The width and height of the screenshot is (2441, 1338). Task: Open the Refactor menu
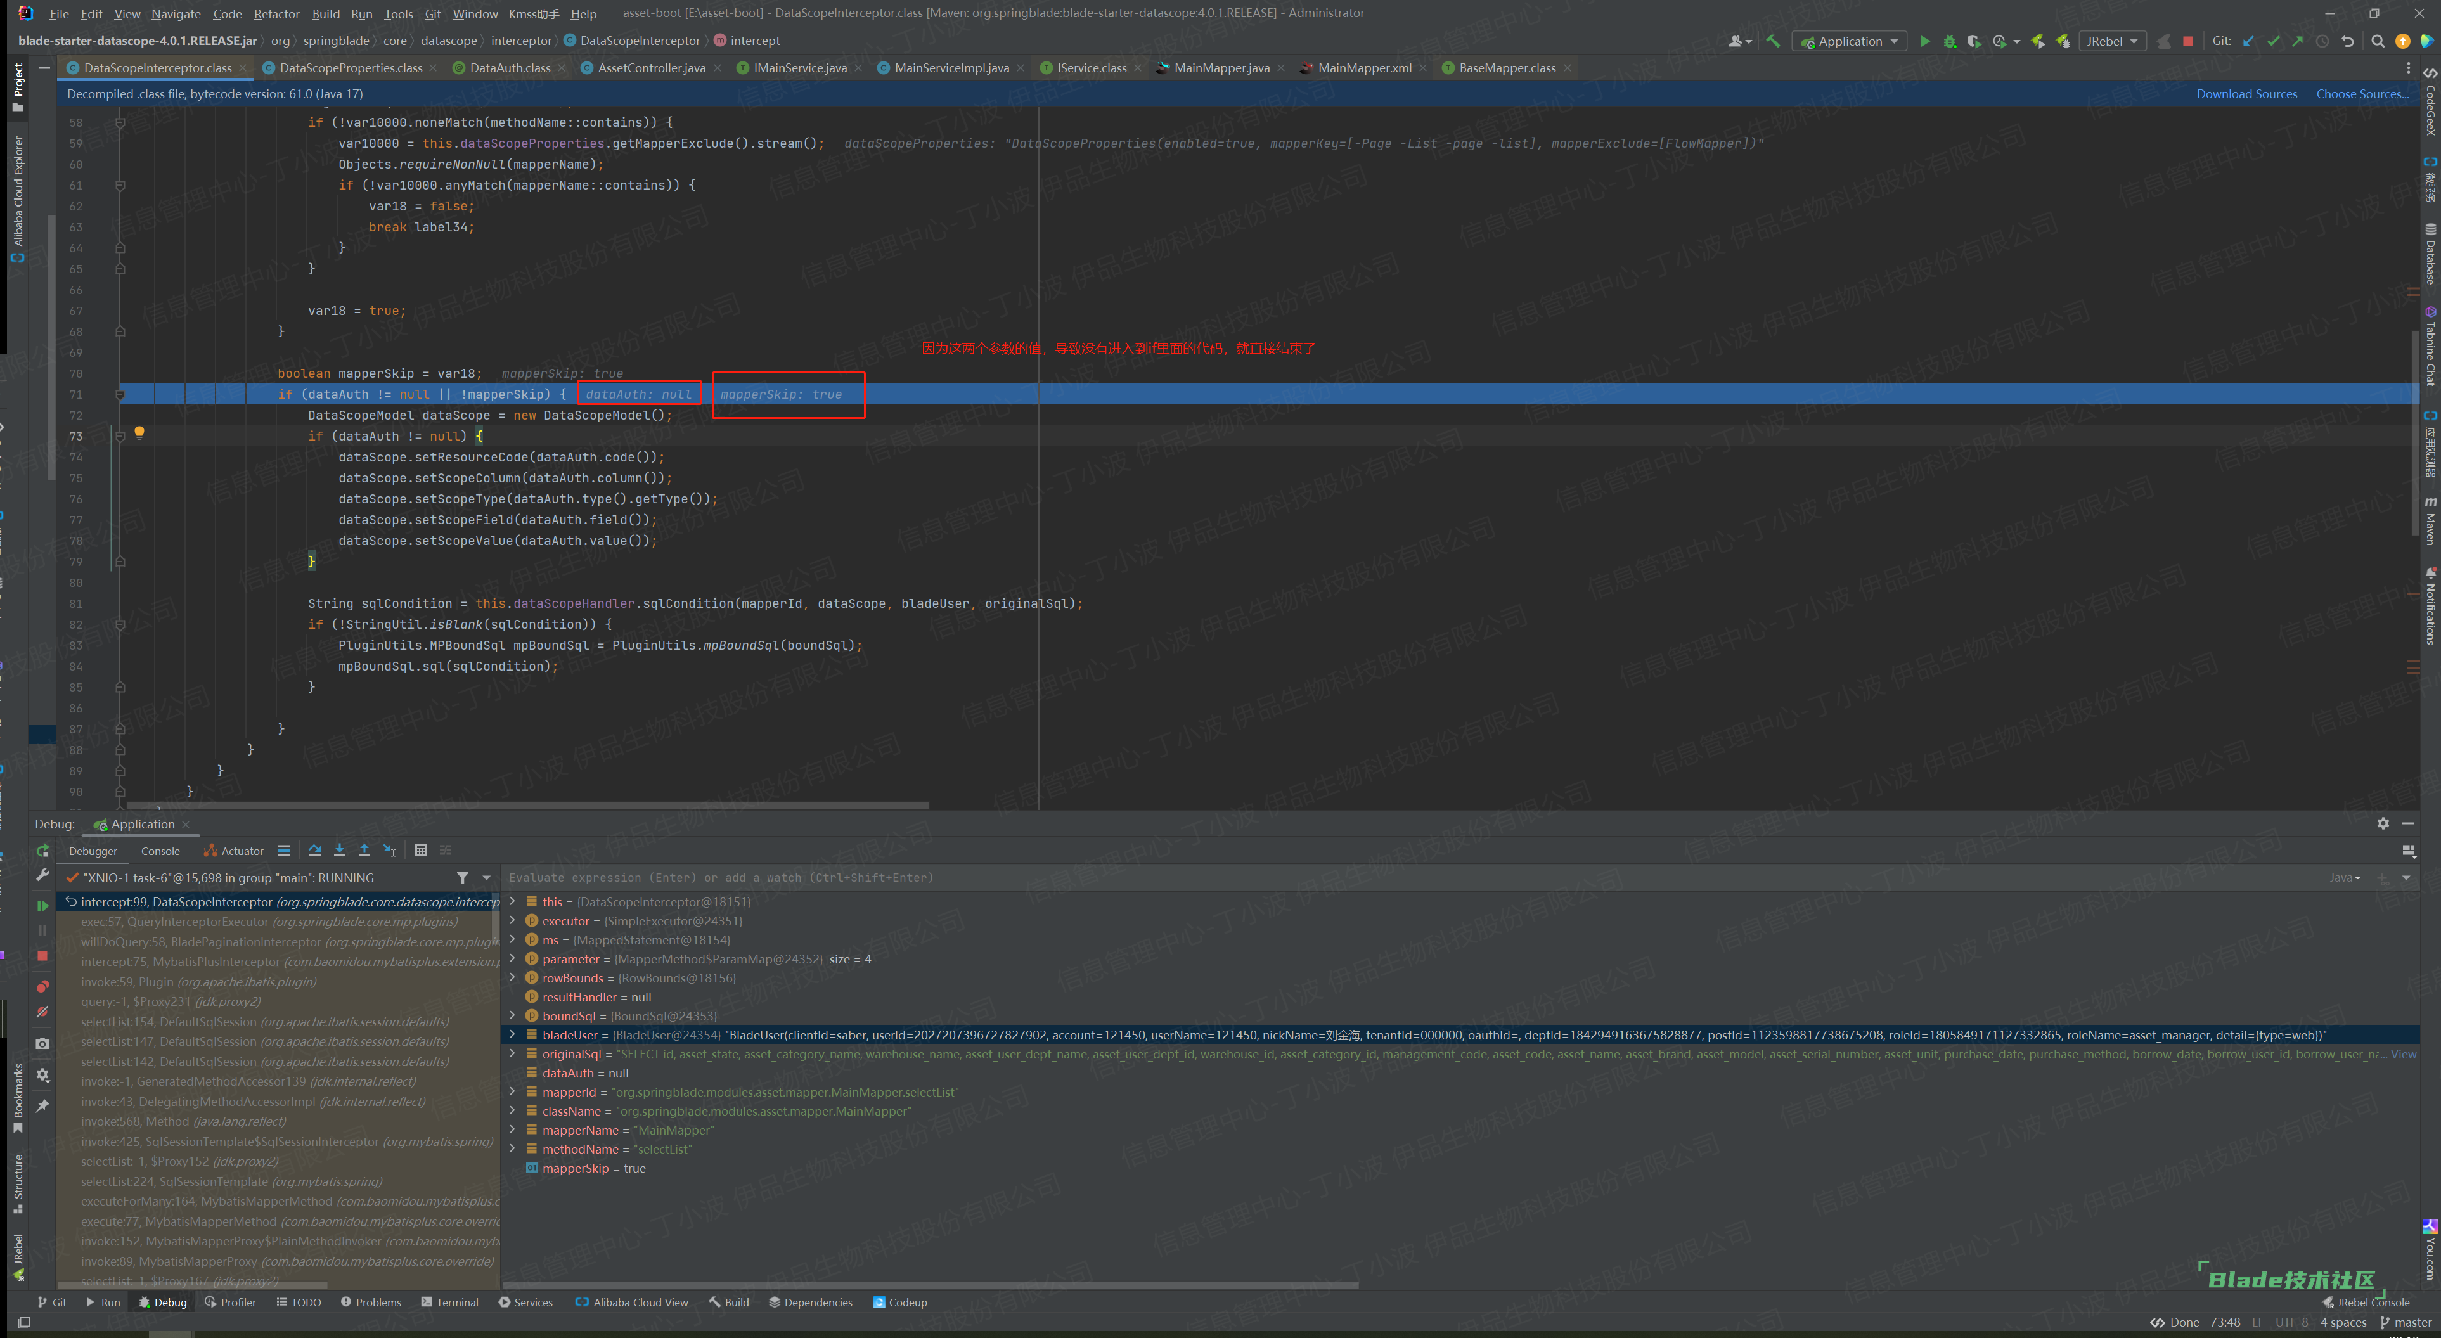tap(276, 13)
